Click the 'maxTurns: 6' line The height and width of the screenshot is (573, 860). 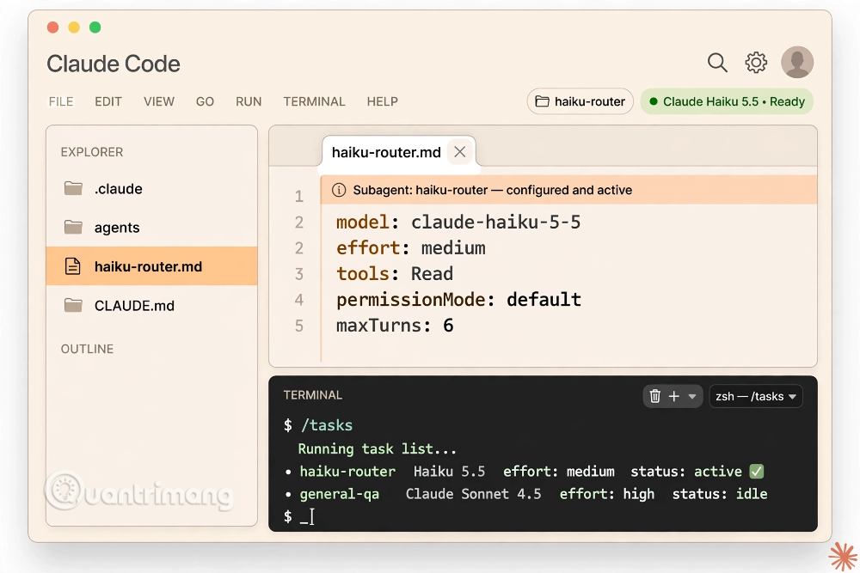tap(395, 326)
